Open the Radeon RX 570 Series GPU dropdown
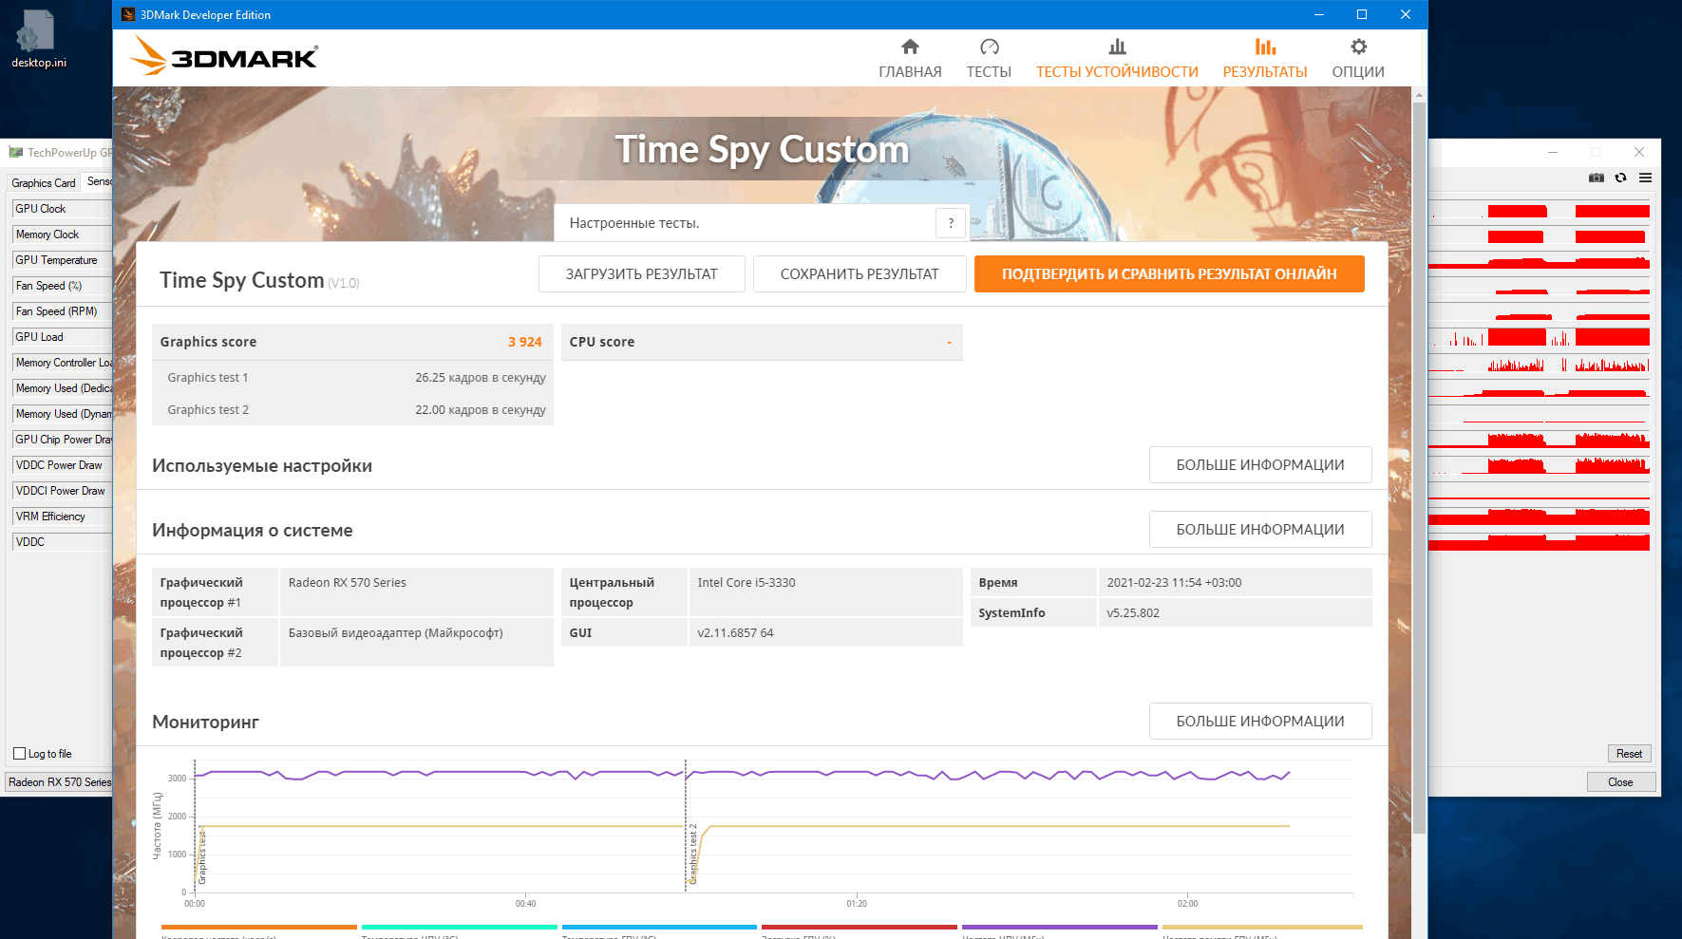The image size is (1682, 939). pyautogui.click(x=59, y=782)
